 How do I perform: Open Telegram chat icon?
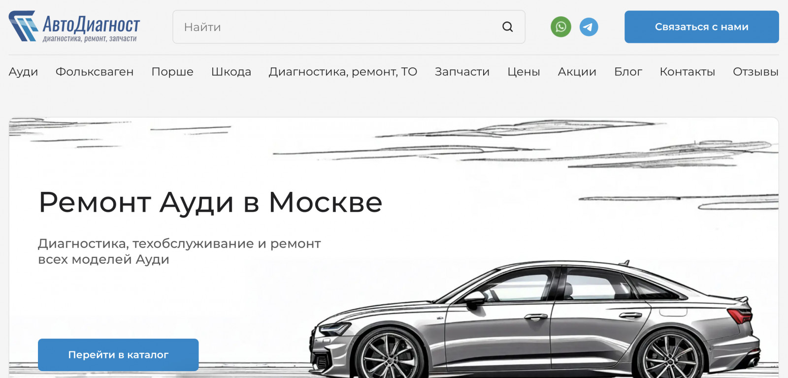(589, 27)
